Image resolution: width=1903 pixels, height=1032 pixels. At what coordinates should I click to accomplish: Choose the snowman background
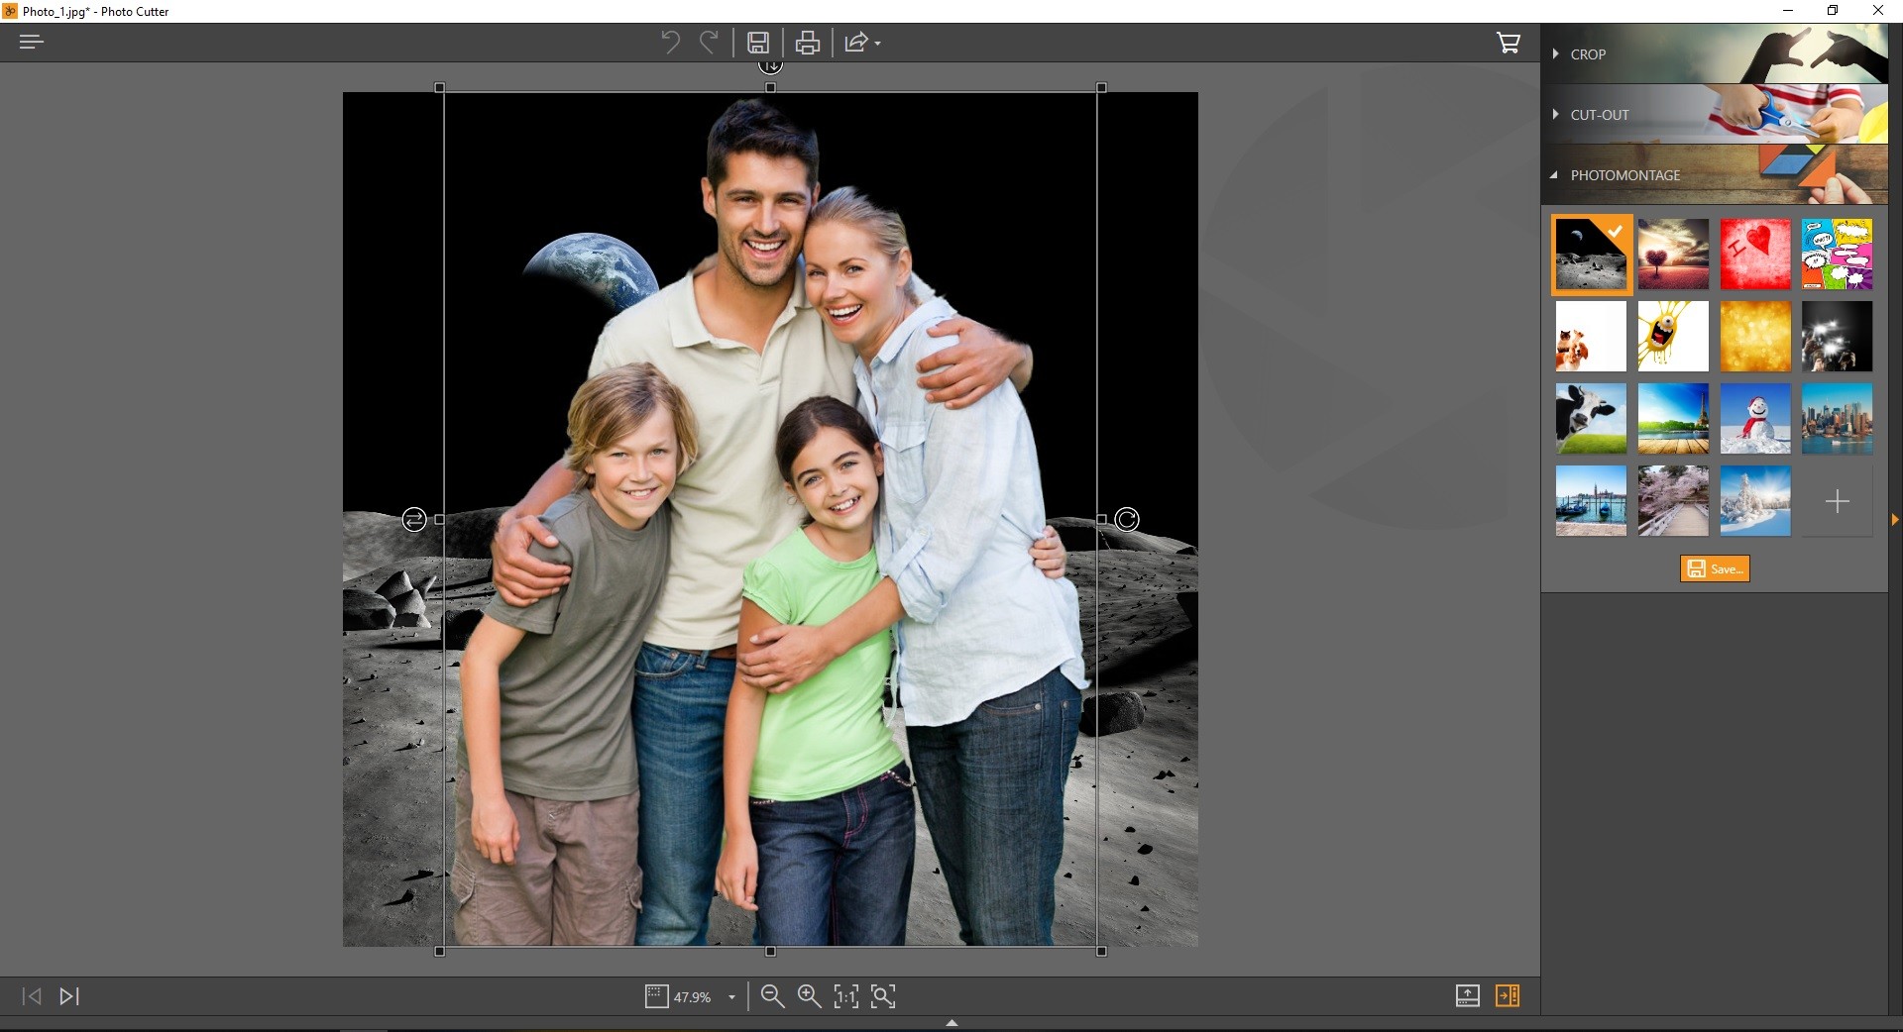tap(1755, 419)
